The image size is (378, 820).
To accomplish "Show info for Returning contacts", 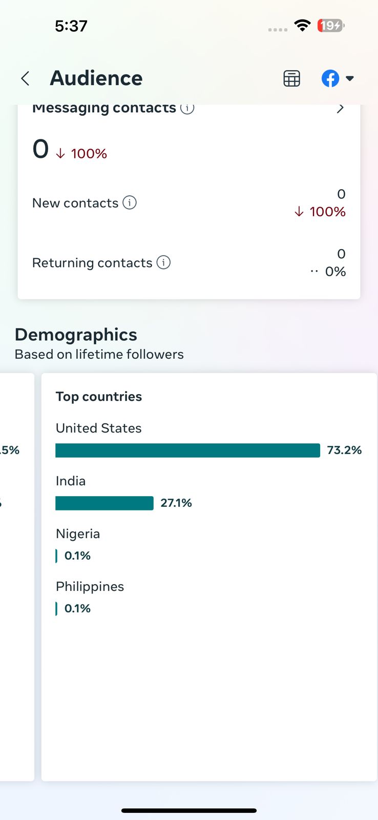I will point(163,263).
